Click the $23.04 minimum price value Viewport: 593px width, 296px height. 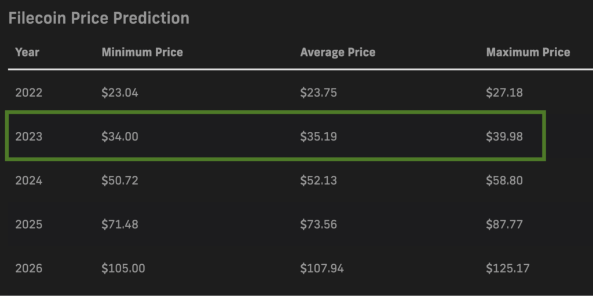pyautogui.click(x=120, y=92)
